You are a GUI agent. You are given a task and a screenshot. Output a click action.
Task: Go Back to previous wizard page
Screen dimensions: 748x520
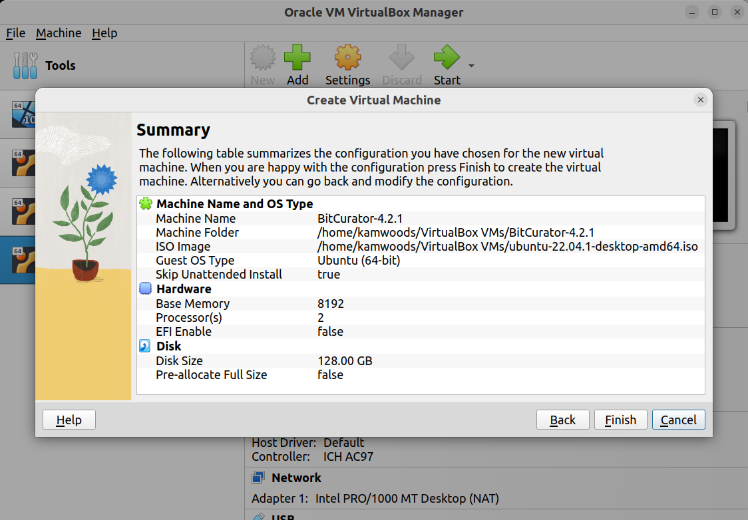click(562, 420)
